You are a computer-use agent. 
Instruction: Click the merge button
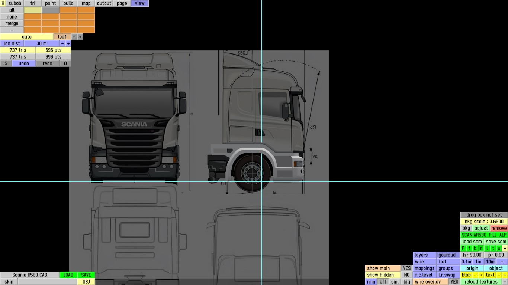(x=12, y=23)
